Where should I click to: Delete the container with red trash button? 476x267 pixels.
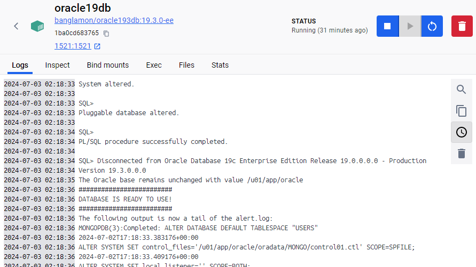pyautogui.click(x=462, y=26)
